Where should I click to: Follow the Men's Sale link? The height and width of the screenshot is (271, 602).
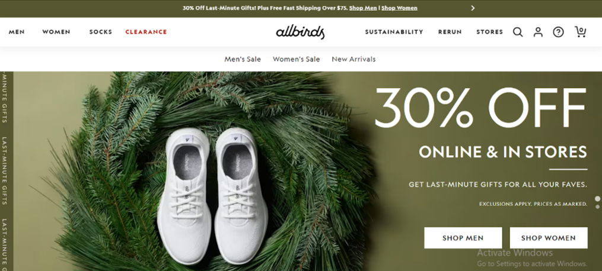(x=243, y=59)
